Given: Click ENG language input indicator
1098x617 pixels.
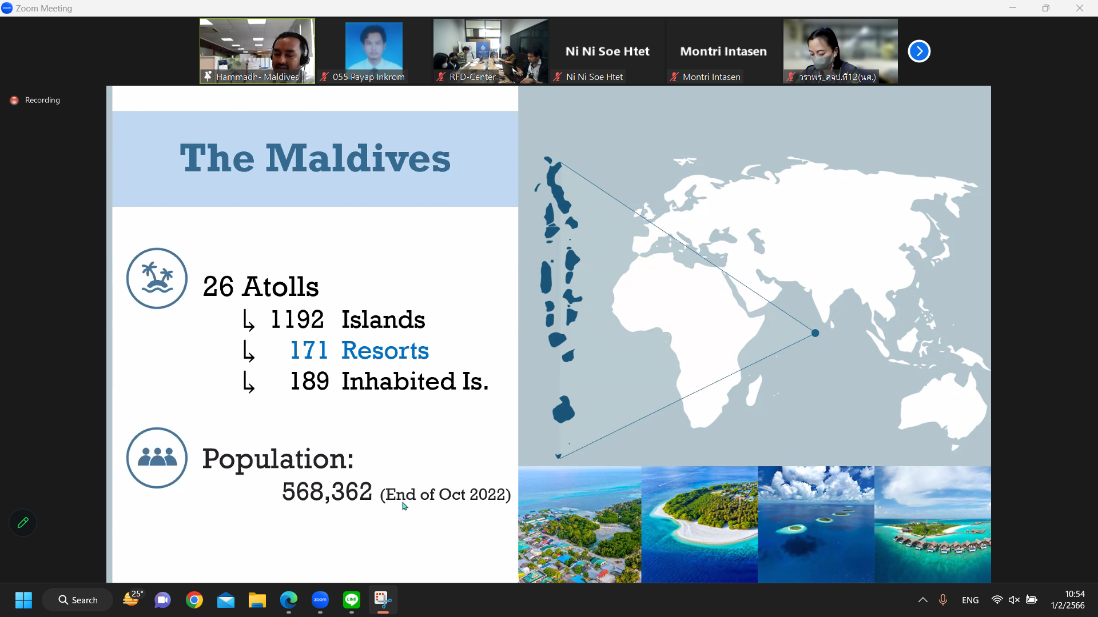Looking at the screenshot, I should tap(970, 600).
